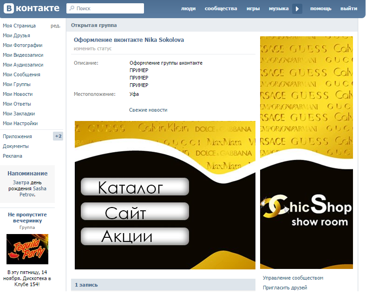Click Sasha Petrov birthday reminder link
The image size is (366, 295).
(x=33, y=191)
